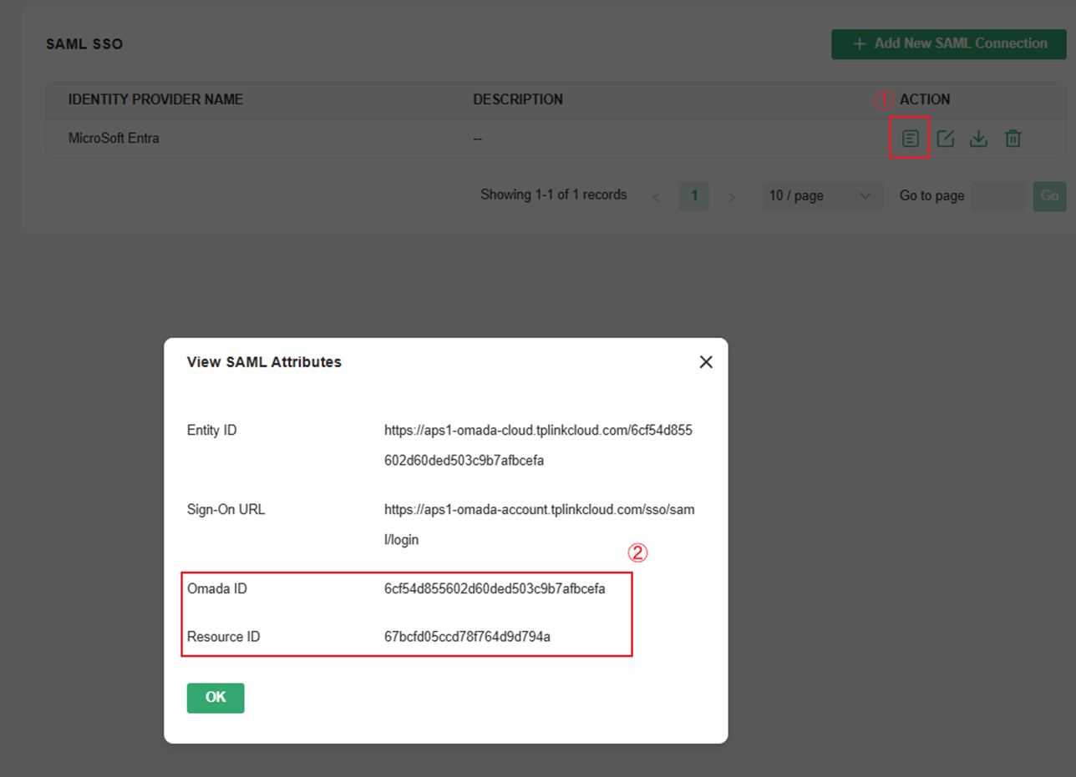Delete the MicroSoft Entra connection
Image resolution: width=1076 pixels, height=777 pixels.
click(1013, 139)
